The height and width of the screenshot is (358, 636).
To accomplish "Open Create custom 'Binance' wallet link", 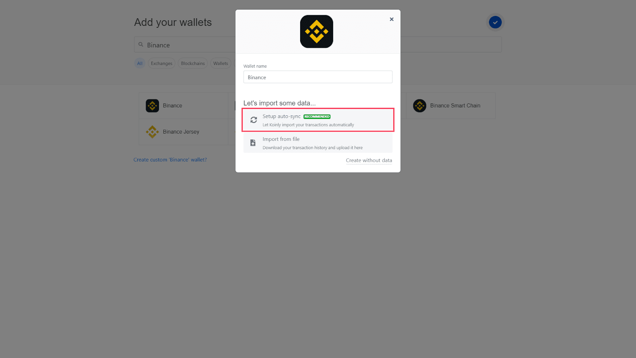I will pos(170,160).
